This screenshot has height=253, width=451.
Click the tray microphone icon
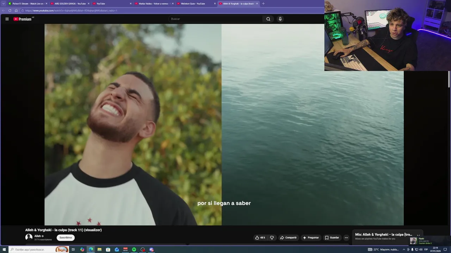coord(412,249)
